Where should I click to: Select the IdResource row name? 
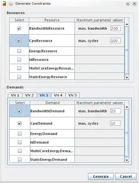coord(39,60)
